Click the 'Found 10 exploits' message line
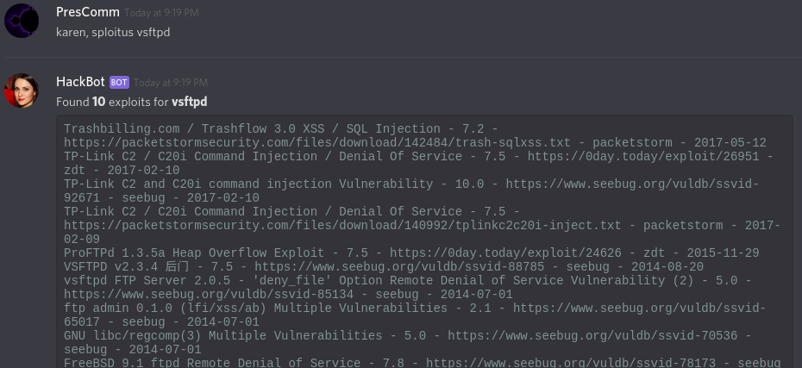This screenshot has width=802, height=368. [131, 102]
